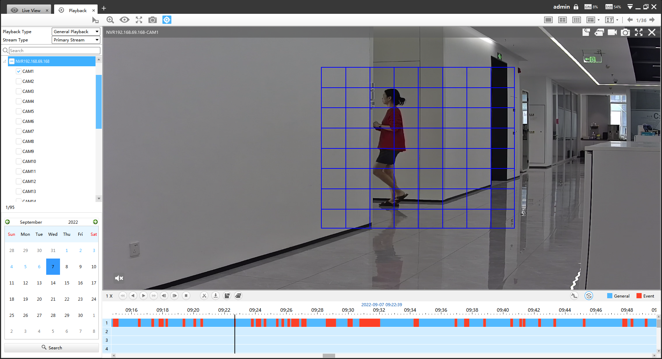Select September 14 in calendar
662x359 pixels.
[x=53, y=283]
